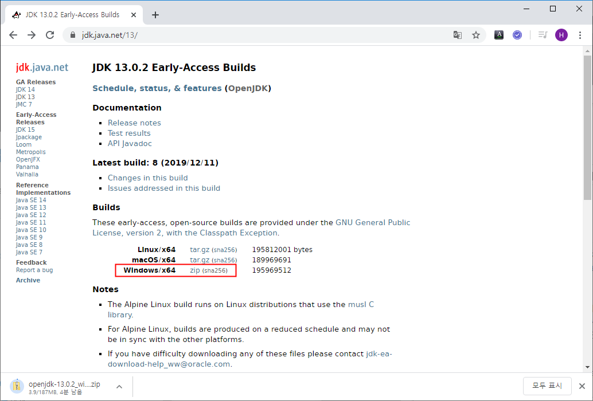Image resolution: width=593 pixels, height=401 pixels.
Task: Go back using the browser back arrow
Action: coord(13,35)
